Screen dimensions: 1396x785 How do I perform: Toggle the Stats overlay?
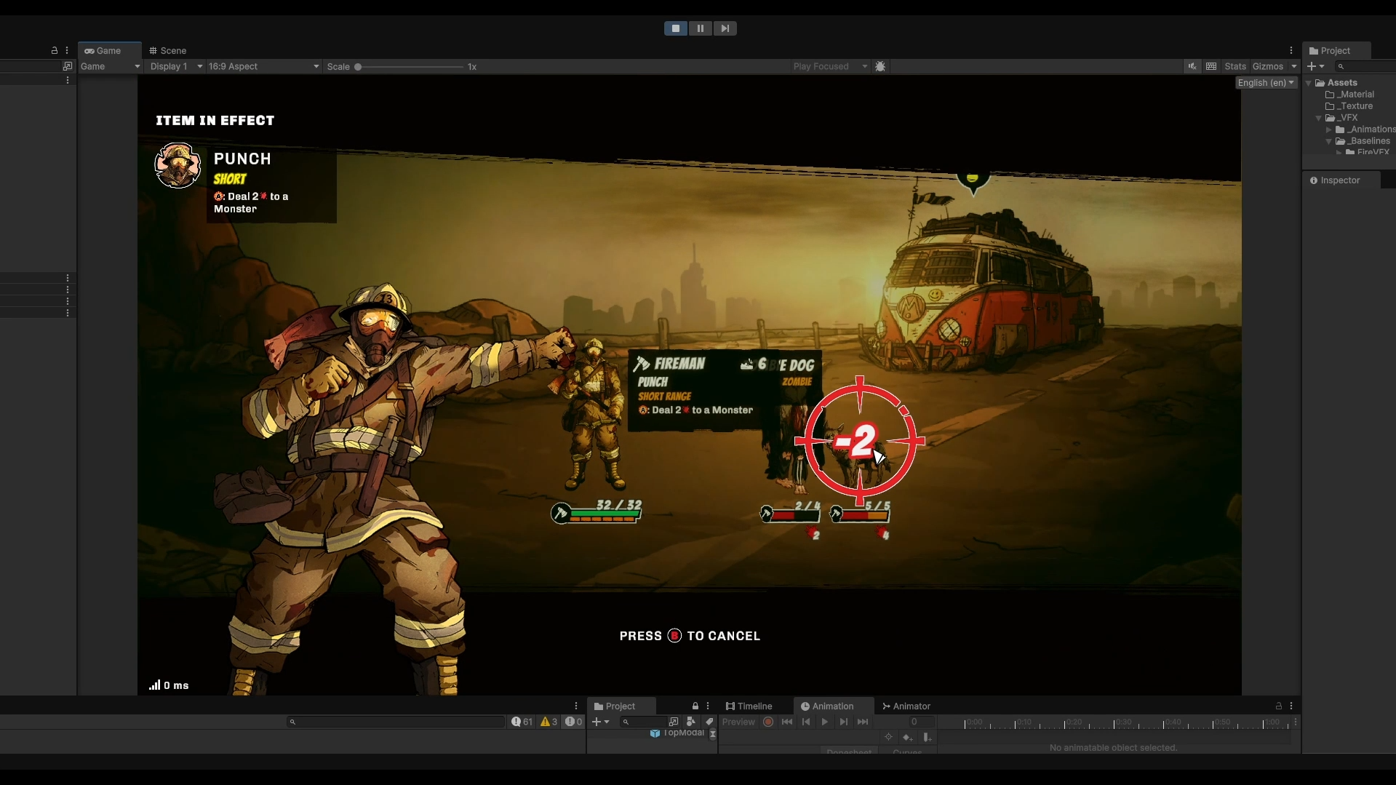[1235, 66]
